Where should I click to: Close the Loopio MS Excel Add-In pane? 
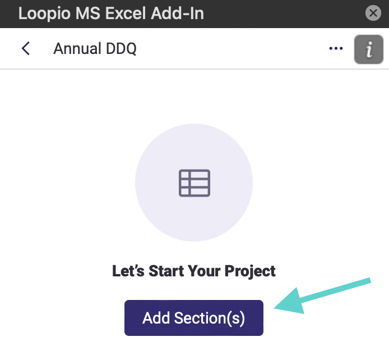pyautogui.click(x=373, y=13)
